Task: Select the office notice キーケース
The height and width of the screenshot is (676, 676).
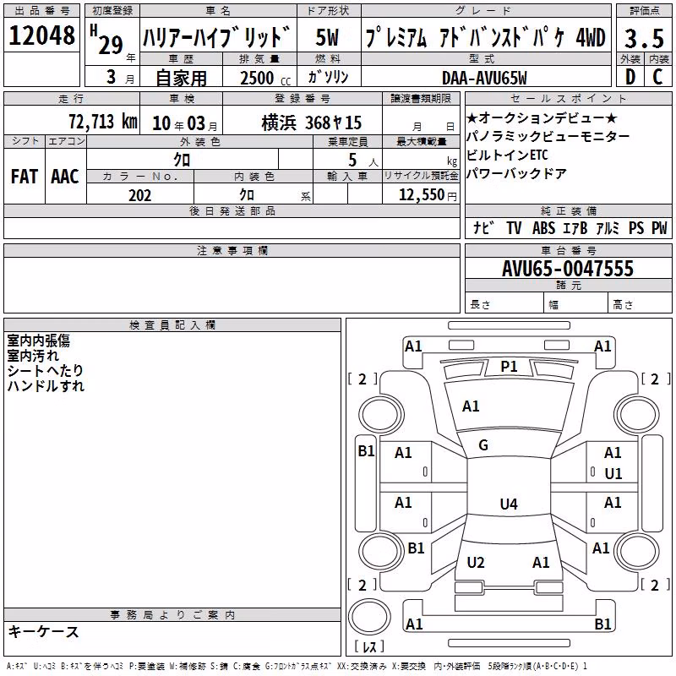Action: 44,631
